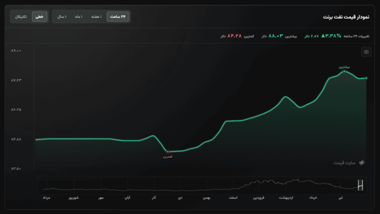Click the ۸۷.۶۳ axis label

point(16,80)
